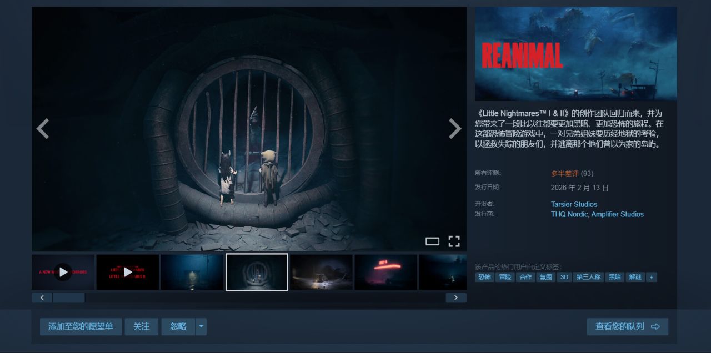Image resolution: width=711 pixels, height=353 pixels.
Task: Click the 忽略 ignore button
Action: point(178,326)
